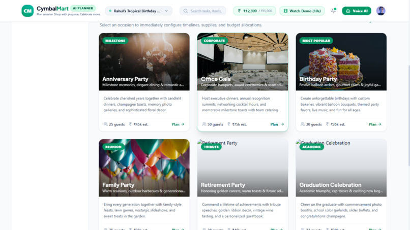Open the notification bell icon
410x230 pixels.
pos(333,11)
